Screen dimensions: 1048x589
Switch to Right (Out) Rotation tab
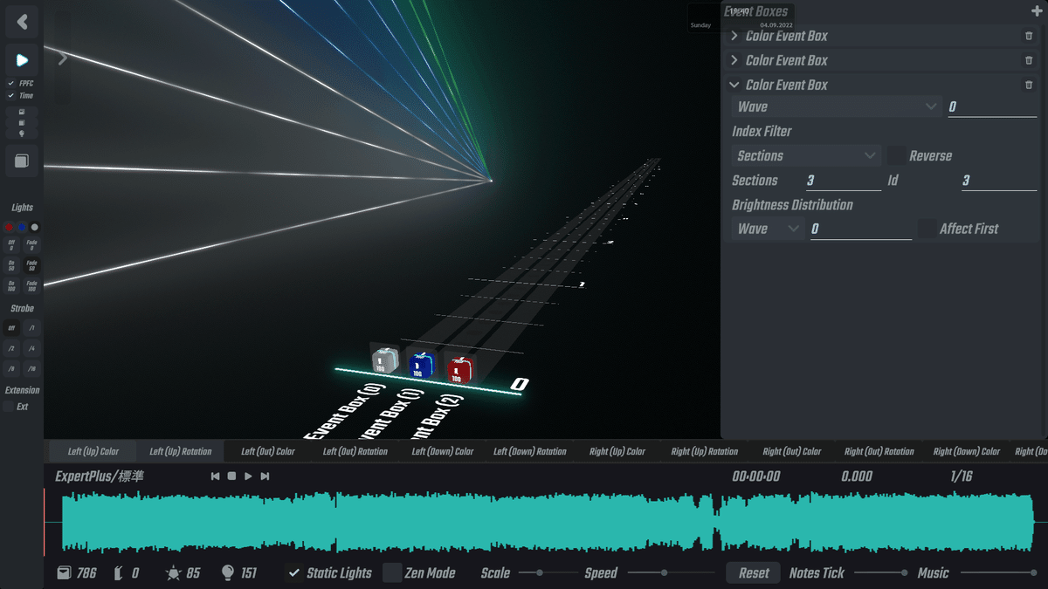[x=879, y=451]
